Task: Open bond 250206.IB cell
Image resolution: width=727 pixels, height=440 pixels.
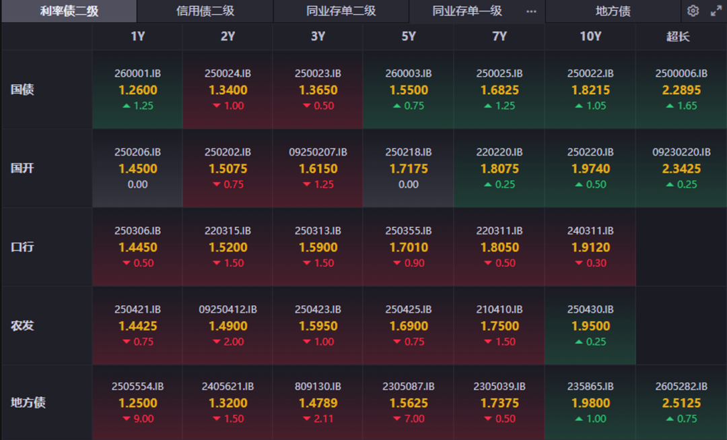Action: [138, 168]
